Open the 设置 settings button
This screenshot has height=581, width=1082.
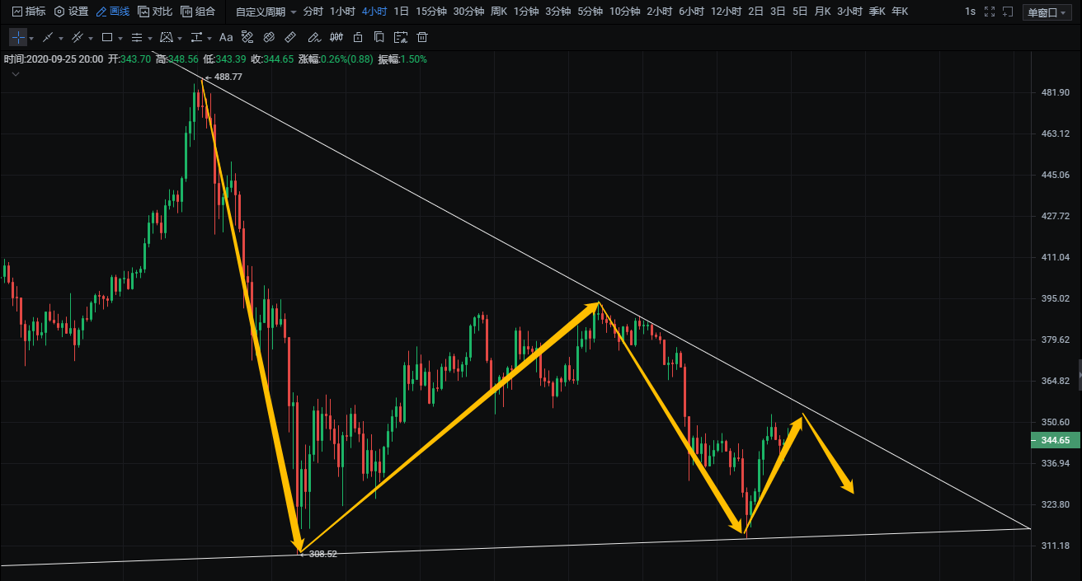(71, 12)
